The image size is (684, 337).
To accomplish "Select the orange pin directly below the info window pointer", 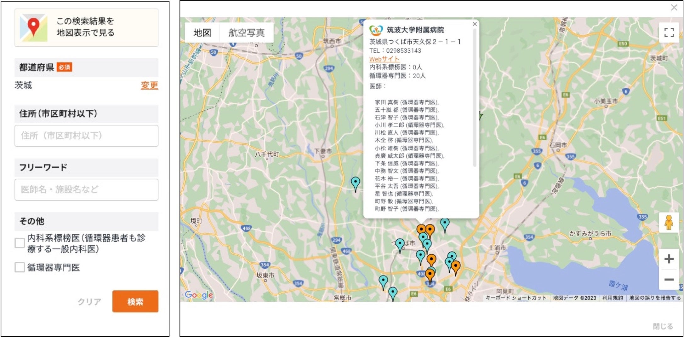I will pyautogui.click(x=421, y=230).
